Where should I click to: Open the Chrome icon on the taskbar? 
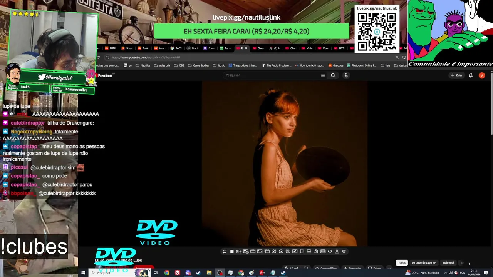click(x=167, y=273)
